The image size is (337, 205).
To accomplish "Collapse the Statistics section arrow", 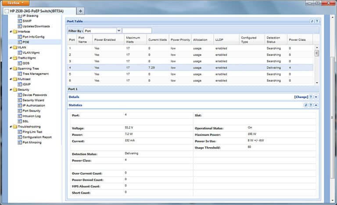I will pos(316,105).
